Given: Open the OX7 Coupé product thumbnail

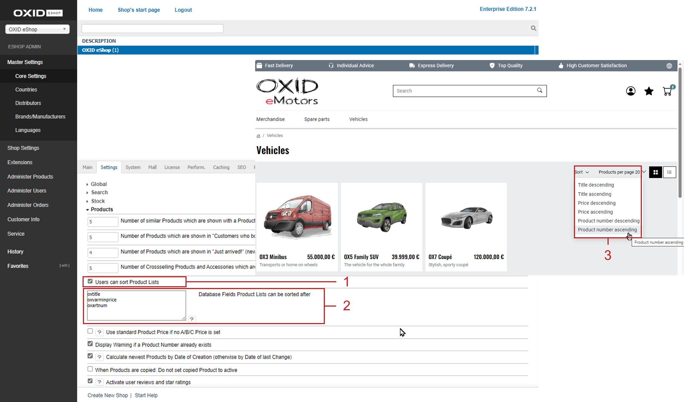Looking at the screenshot, I should click(466, 217).
